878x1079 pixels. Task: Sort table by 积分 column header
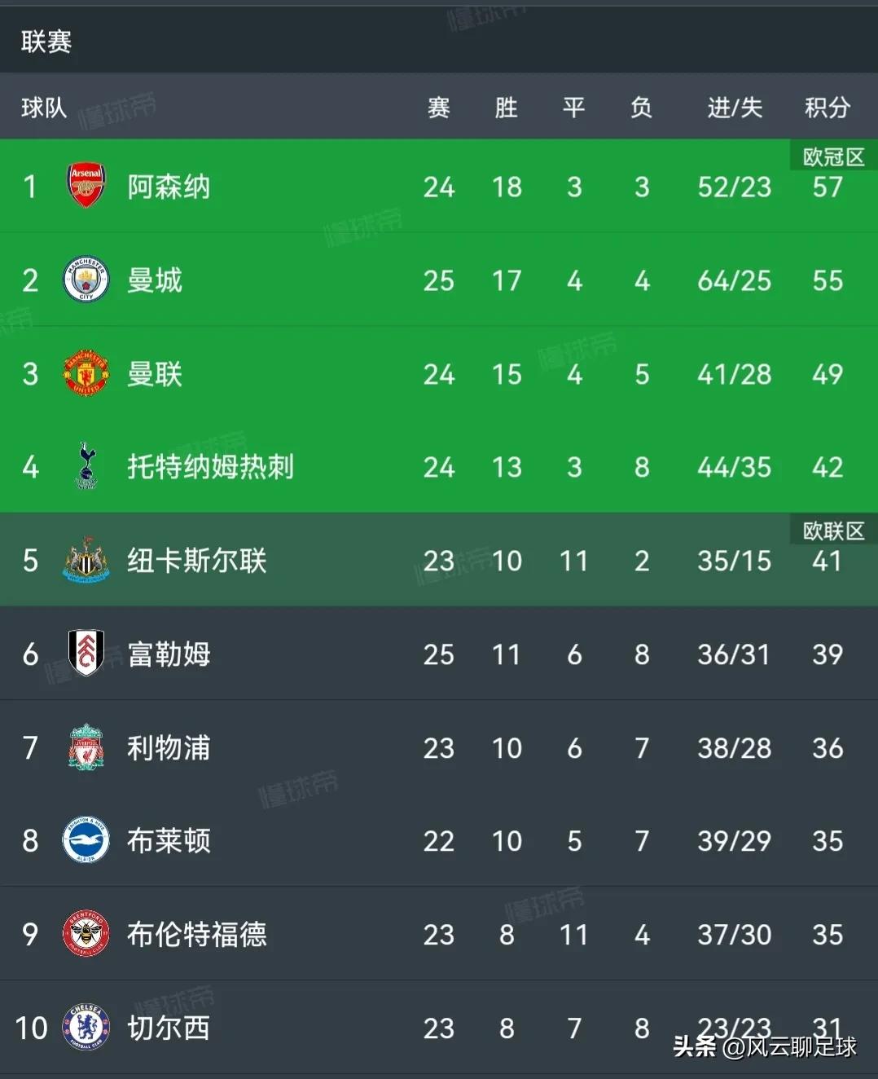point(827,108)
